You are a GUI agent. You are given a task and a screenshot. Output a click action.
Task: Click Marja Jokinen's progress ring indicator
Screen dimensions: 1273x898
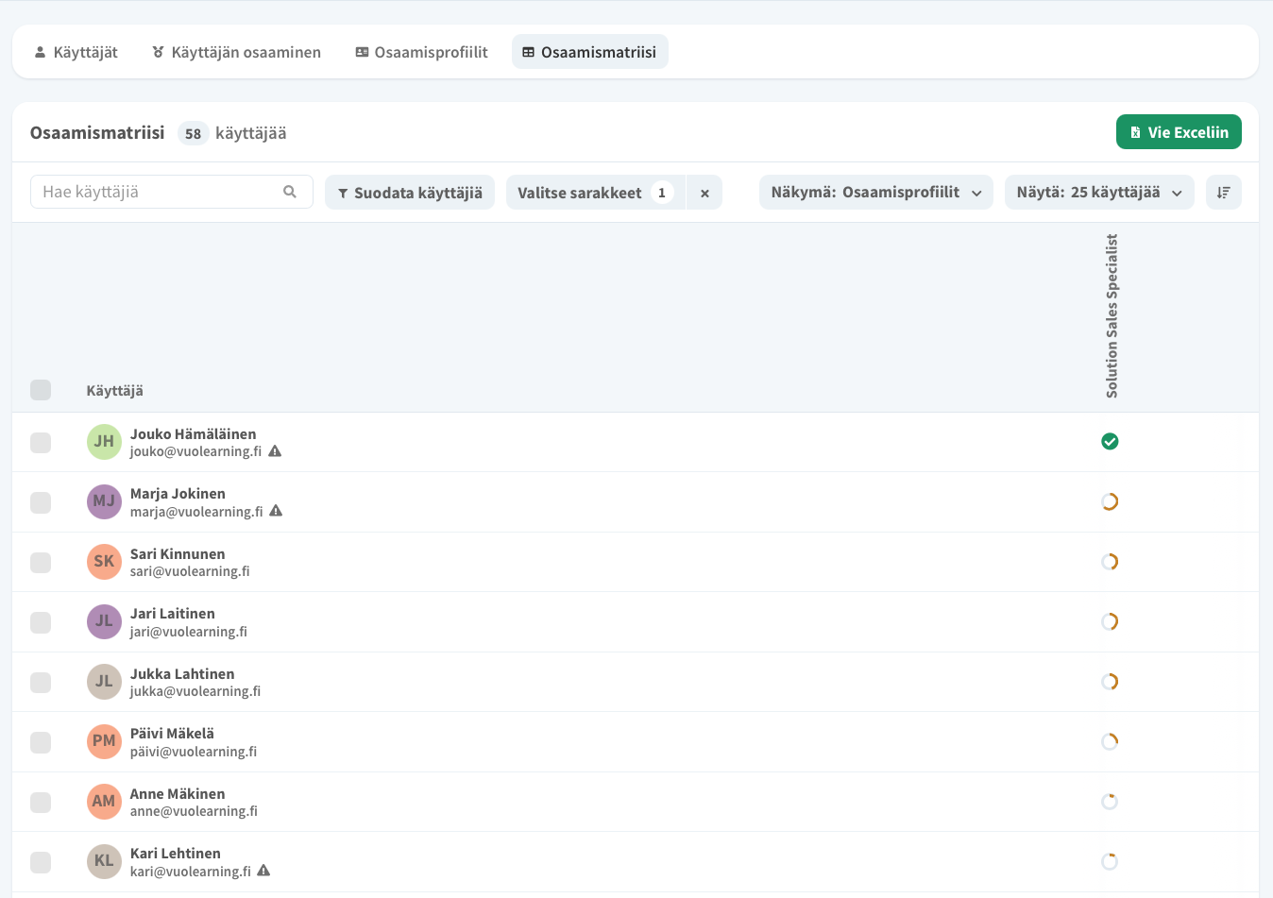coord(1110,501)
